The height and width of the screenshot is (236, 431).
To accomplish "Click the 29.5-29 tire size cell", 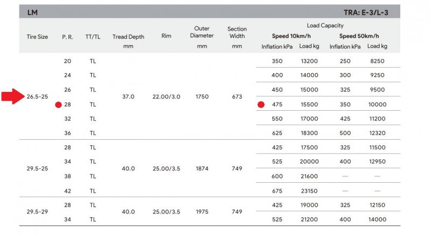I will pos(37,212).
